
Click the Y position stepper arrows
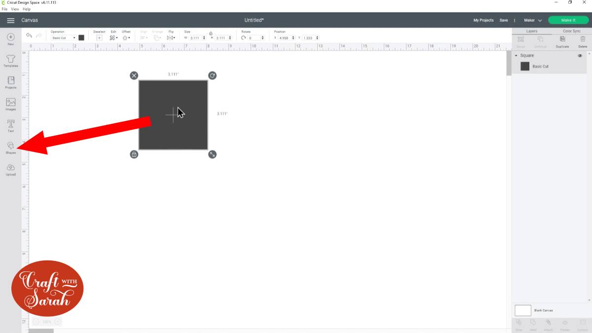coord(317,38)
